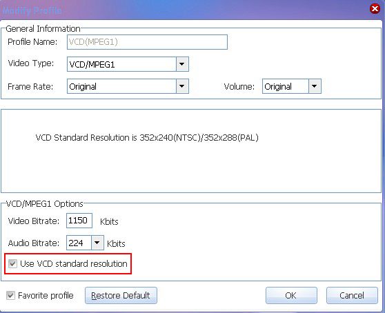Click the Frame Rate label
This screenshot has height=313, width=385.
pos(30,87)
